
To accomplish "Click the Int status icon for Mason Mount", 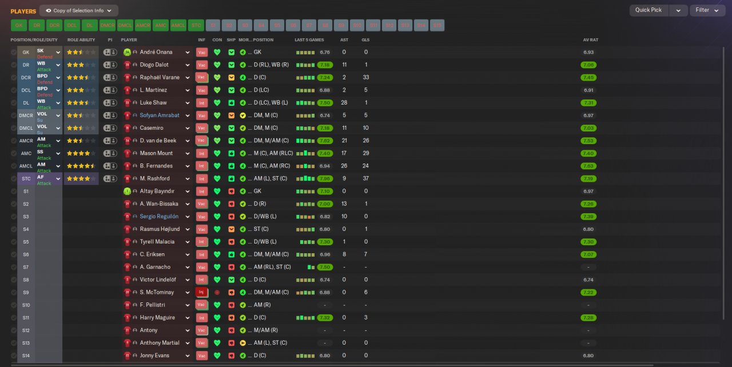I will pos(202,154).
